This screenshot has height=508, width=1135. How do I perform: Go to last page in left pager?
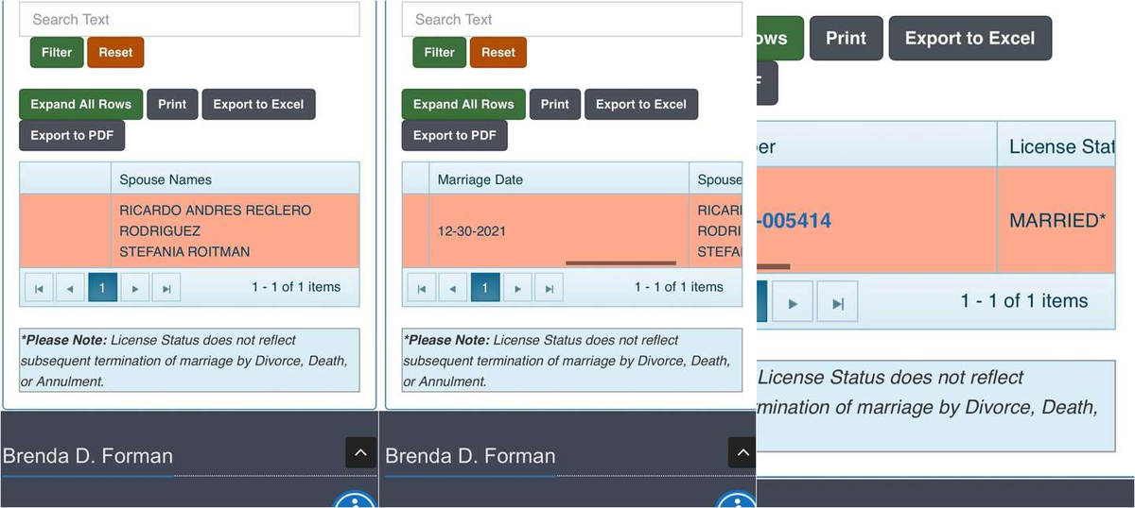coord(166,288)
